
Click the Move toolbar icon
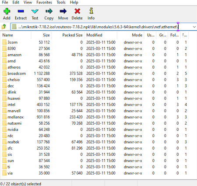(63, 11)
